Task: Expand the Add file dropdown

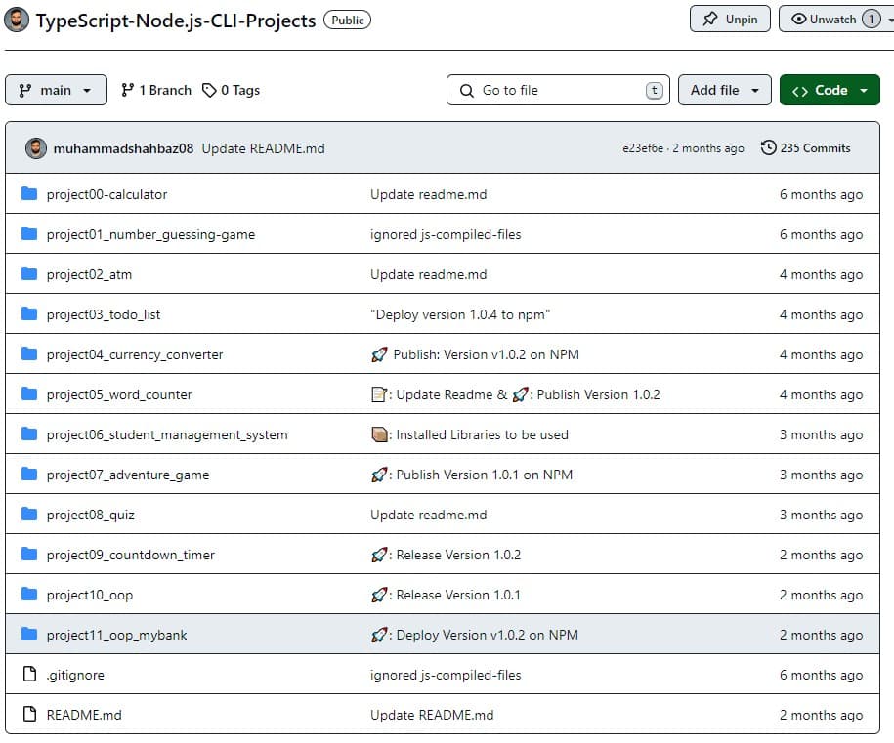Action: tap(725, 90)
